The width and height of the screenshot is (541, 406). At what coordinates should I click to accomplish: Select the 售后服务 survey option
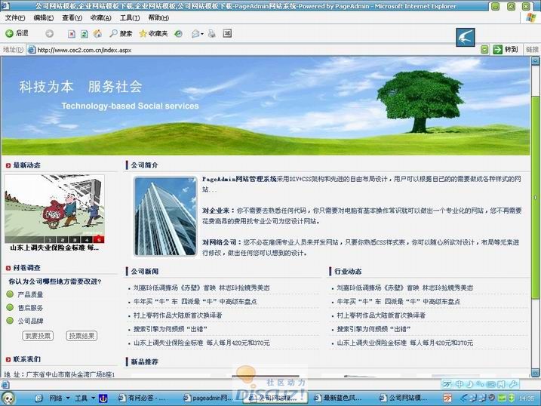click(11, 307)
